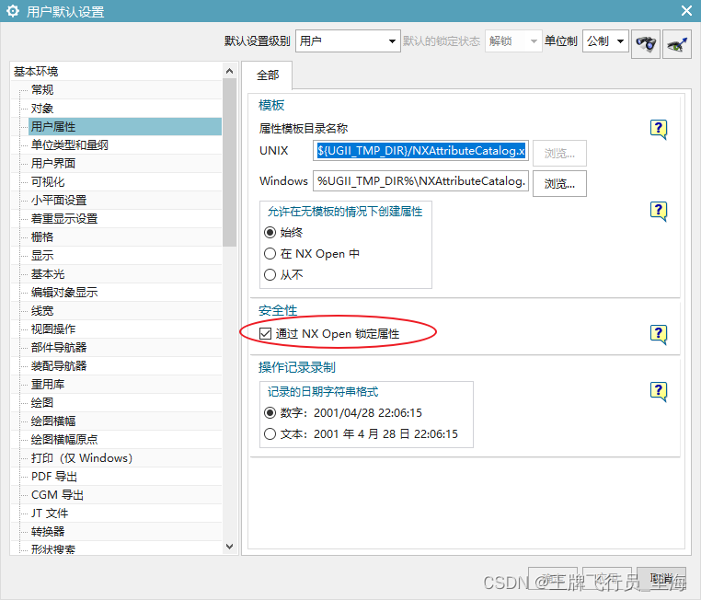Select the 始终 radio option
Image resolution: width=701 pixels, height=600 pixels.
point(270,233)
